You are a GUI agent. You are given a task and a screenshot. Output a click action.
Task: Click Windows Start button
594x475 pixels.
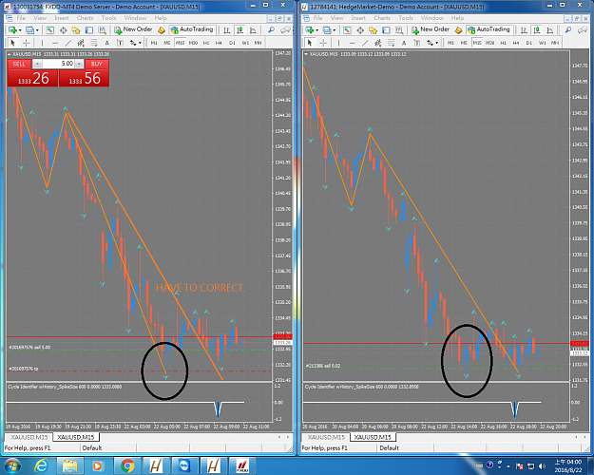coord(12,465)
